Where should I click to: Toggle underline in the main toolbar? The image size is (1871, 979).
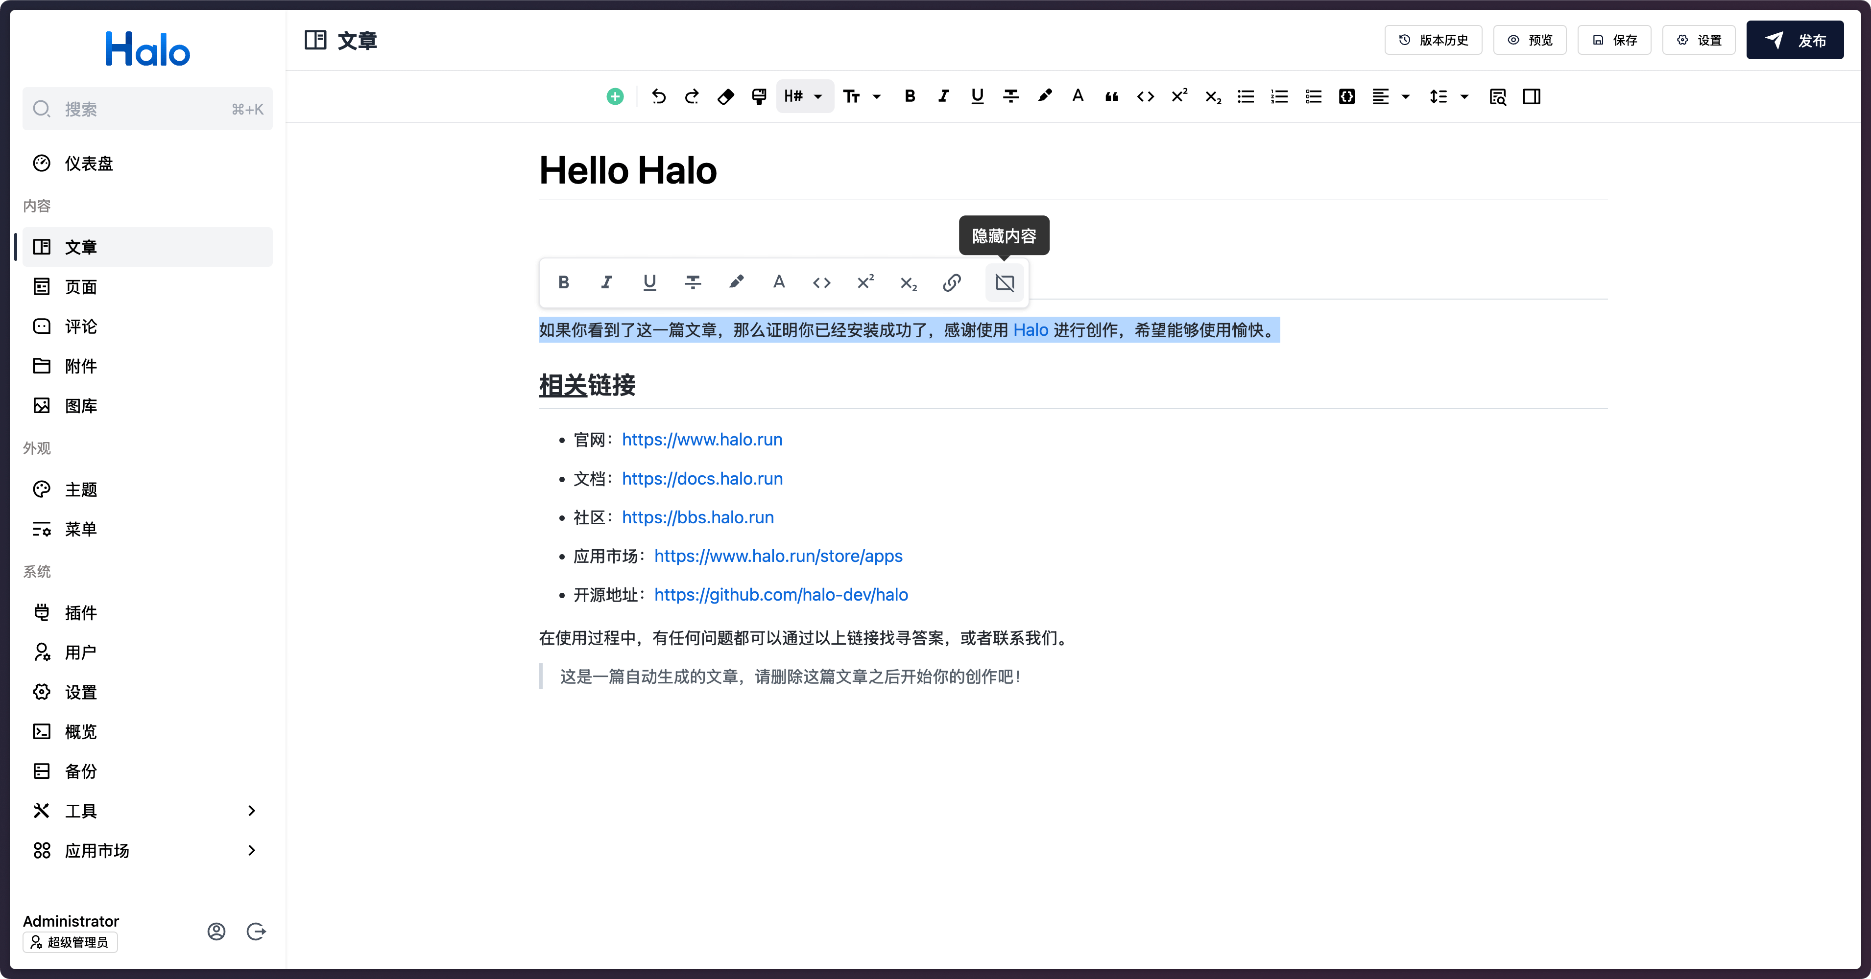point(977,96)
